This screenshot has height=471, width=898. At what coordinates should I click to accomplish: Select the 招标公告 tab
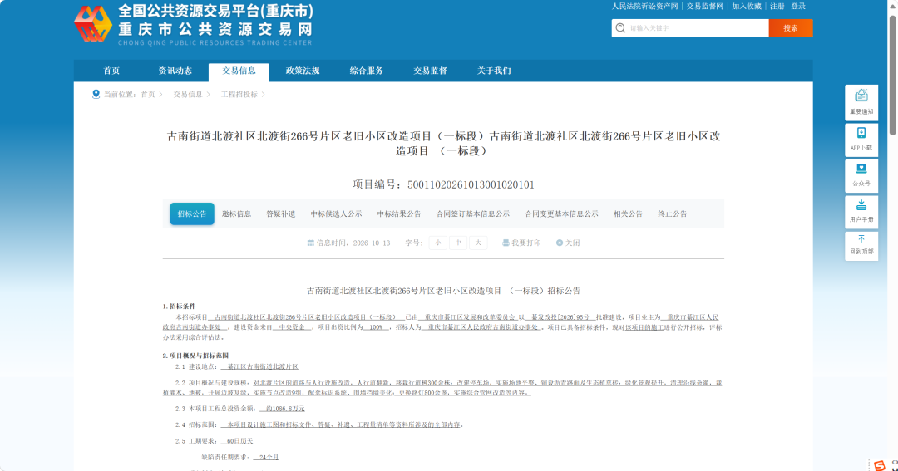(192, 214)
